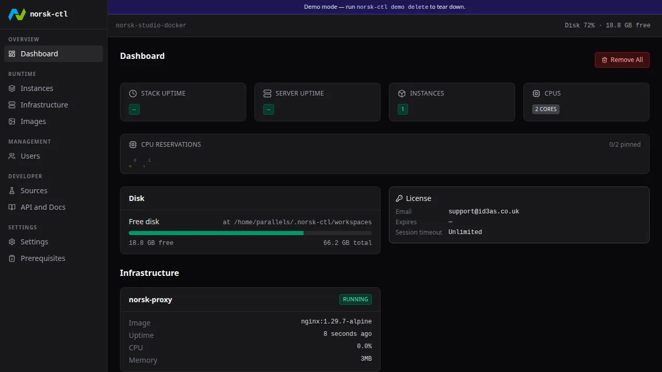Click the free disk progress bar
The width and height of the screenshot is (662, 372).
[250, 233]
